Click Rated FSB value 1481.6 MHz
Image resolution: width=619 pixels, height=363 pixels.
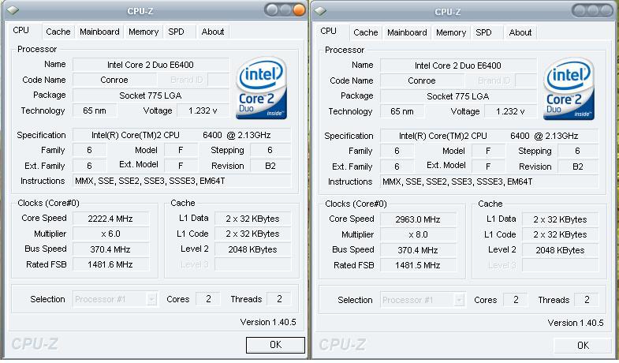tap(110, 264)
